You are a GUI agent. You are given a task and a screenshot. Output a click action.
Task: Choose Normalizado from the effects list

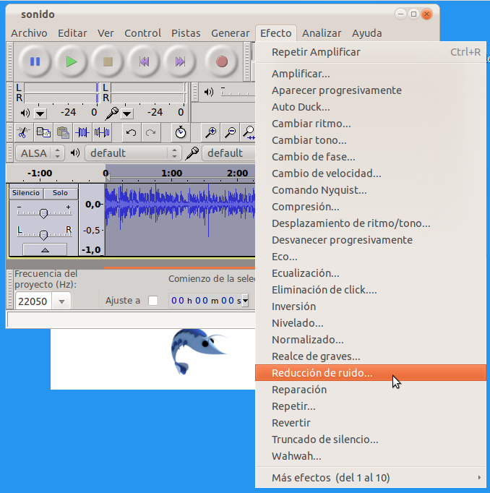(371, 340)
